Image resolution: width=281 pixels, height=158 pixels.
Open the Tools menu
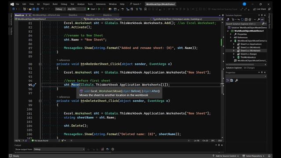[90, 4]
